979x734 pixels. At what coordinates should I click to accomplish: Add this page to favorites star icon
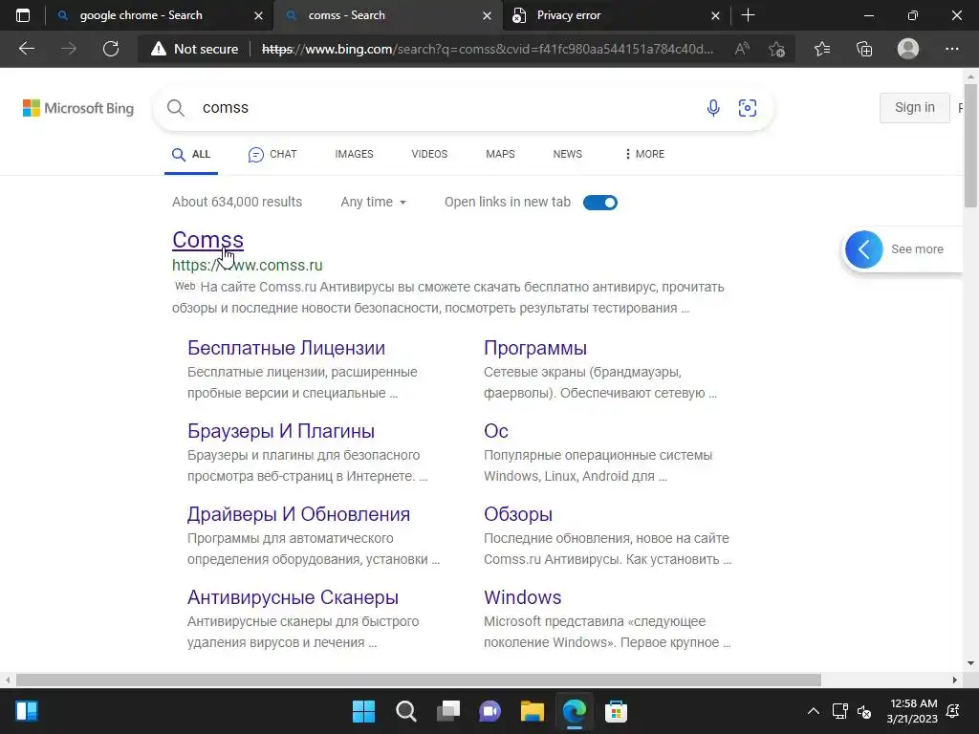click(776, 49)
